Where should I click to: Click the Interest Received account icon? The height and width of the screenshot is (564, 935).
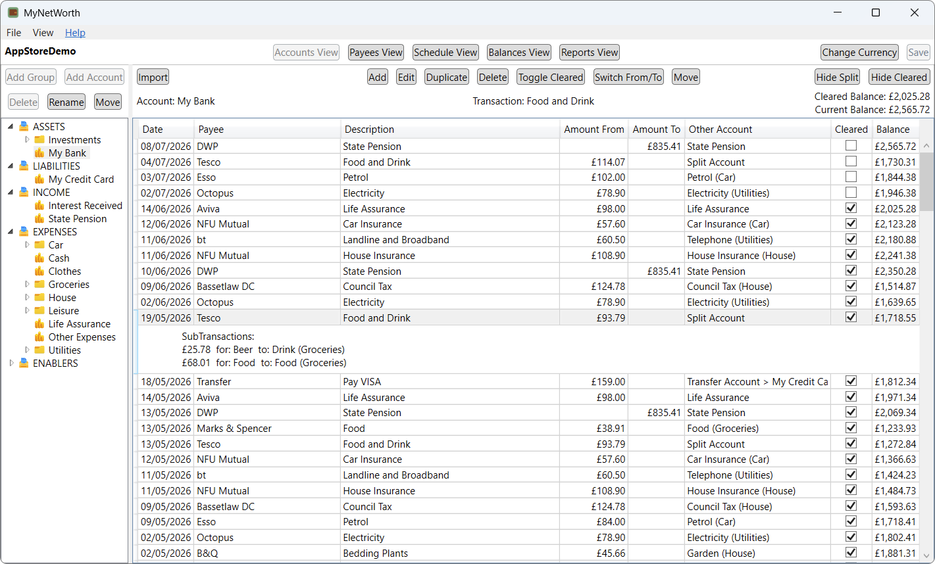[39, 205]
